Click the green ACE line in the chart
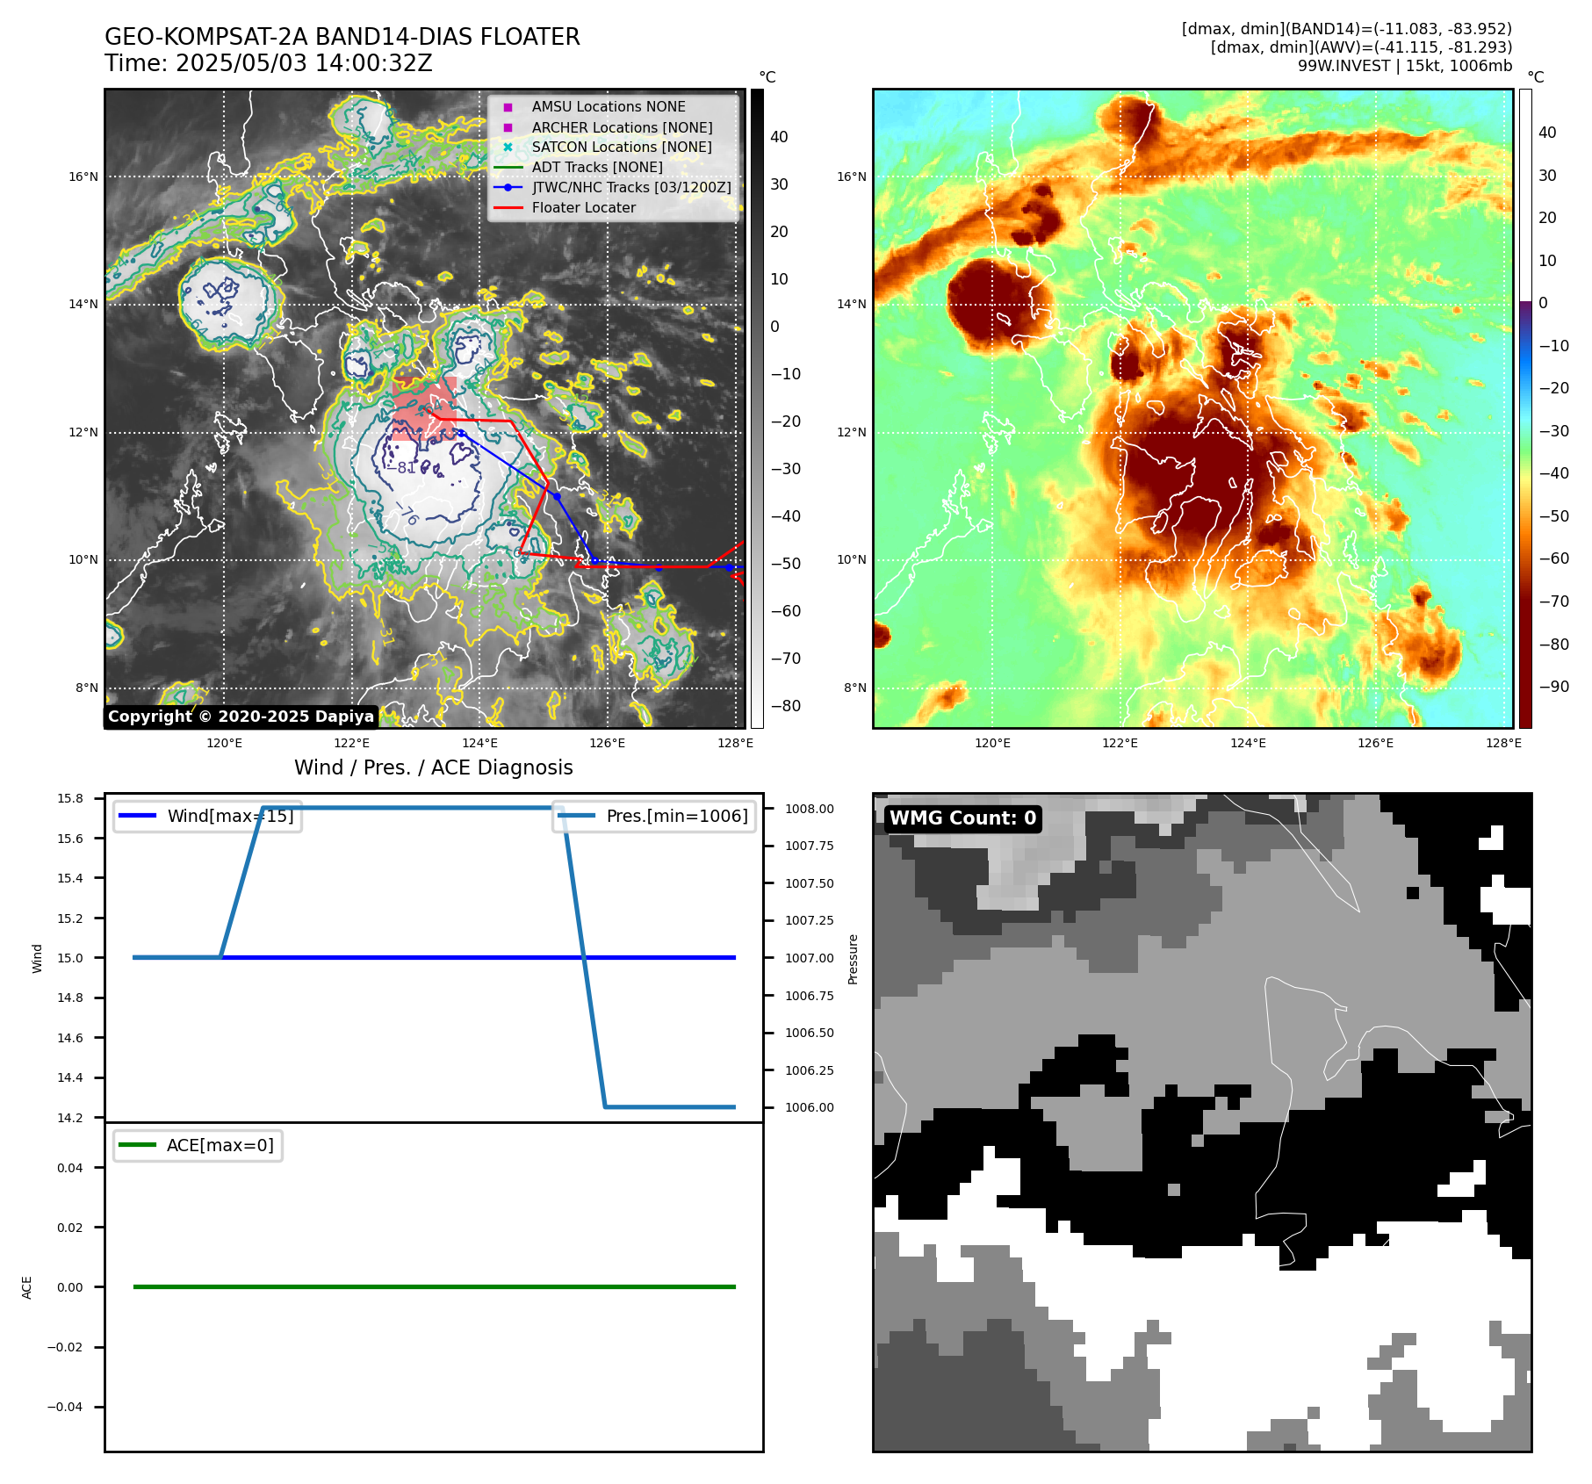 point(434,1286)
